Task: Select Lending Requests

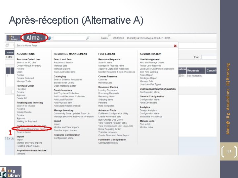Action: coord(107,90)
